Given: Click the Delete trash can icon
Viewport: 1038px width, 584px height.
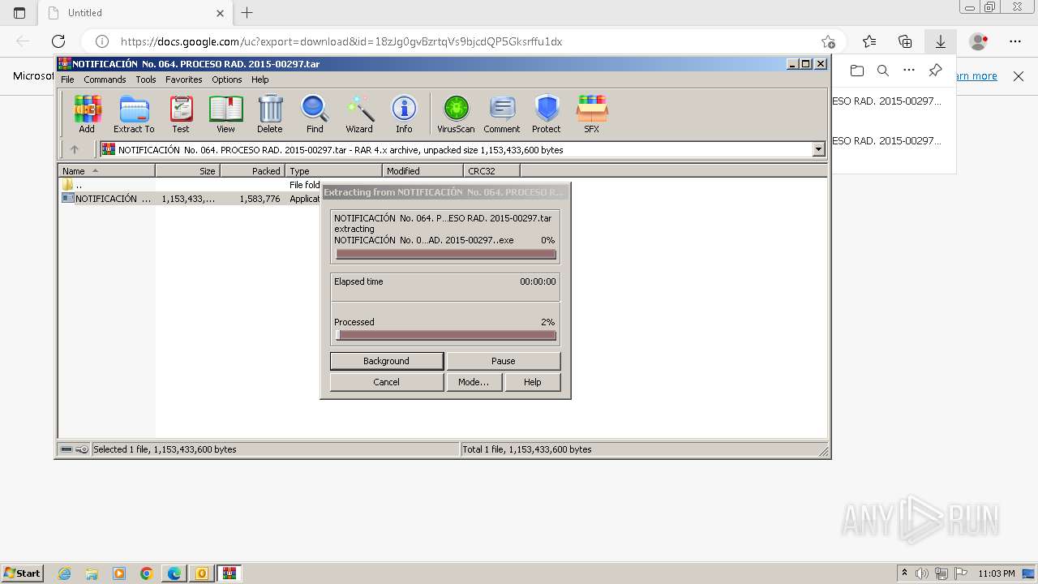Looking at the screenshot, I should 270,114.
